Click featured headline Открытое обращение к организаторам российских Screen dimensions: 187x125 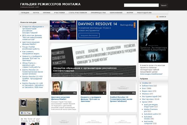tap(85, 69)
